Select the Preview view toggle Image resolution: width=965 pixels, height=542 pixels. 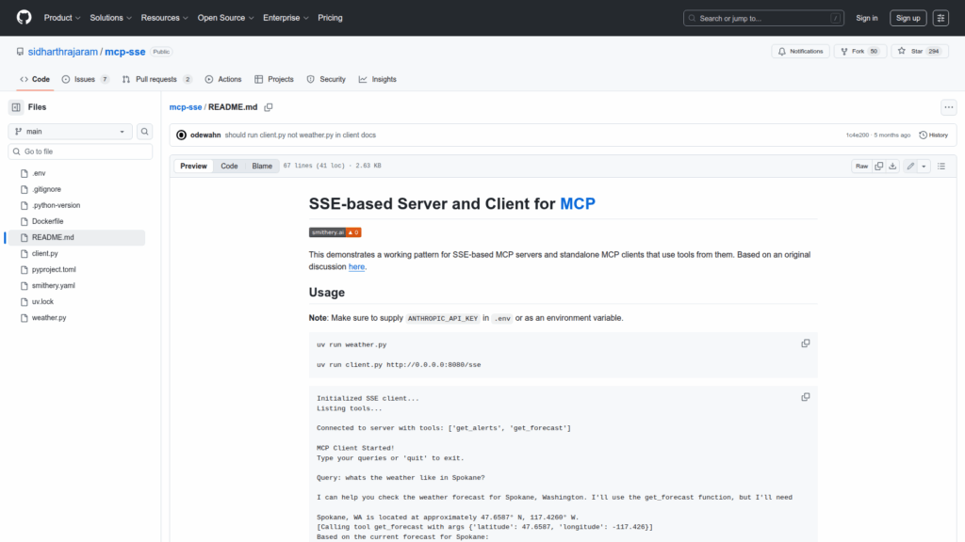[194, 167]
